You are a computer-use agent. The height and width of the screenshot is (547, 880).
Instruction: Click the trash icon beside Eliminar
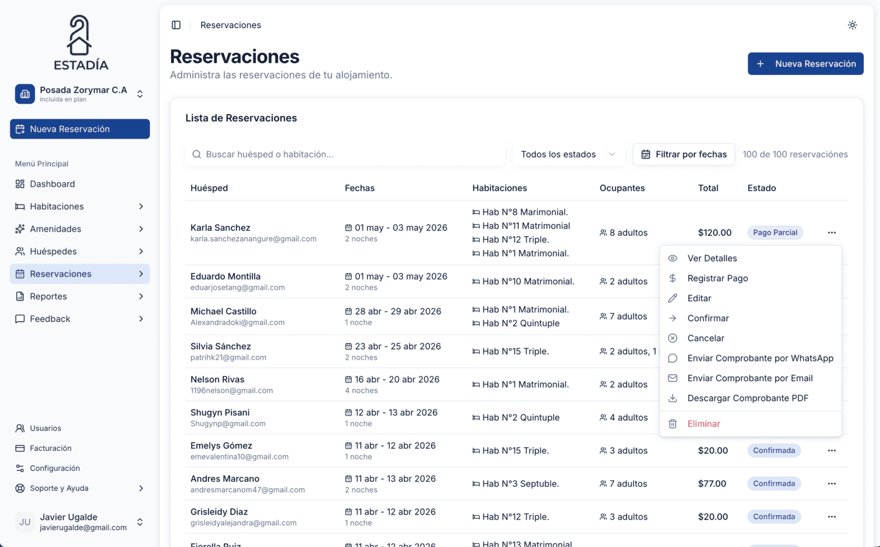point(673,424)
